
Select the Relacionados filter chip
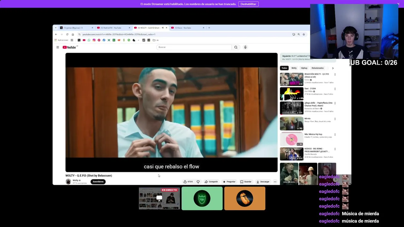[x=318, y=68]
